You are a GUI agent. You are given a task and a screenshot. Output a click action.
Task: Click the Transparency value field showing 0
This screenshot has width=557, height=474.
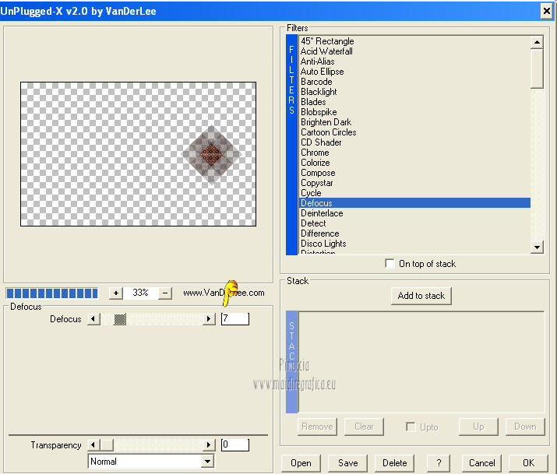235,445
